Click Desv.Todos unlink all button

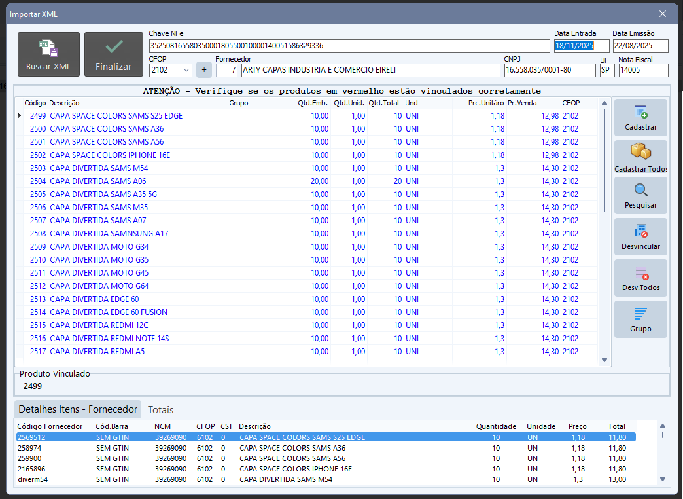(x=640, y=278)
